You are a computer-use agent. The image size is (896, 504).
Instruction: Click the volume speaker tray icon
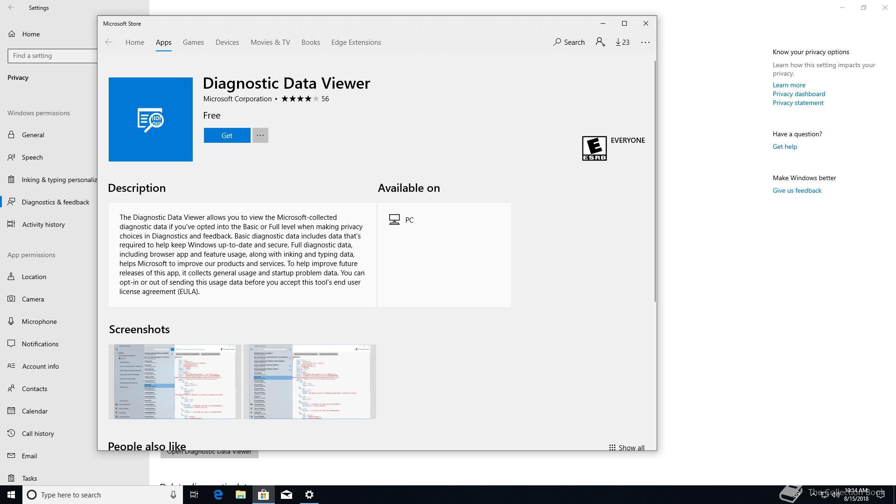[x=836, y=495]
